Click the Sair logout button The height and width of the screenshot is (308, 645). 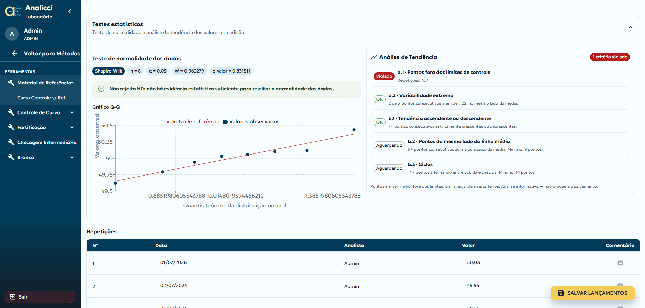coord(40,297)
